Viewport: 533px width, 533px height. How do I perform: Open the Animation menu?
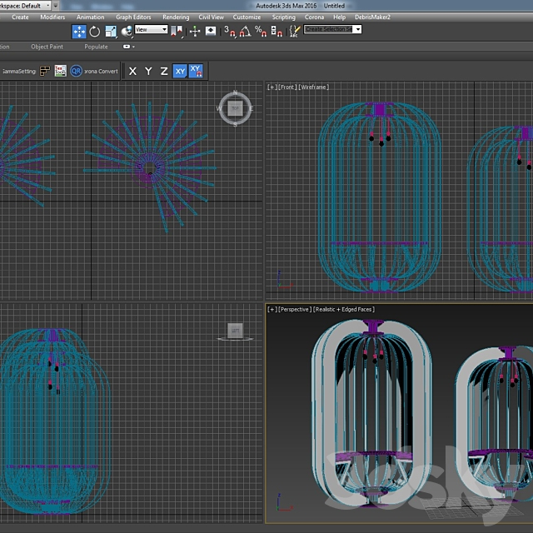90,17
